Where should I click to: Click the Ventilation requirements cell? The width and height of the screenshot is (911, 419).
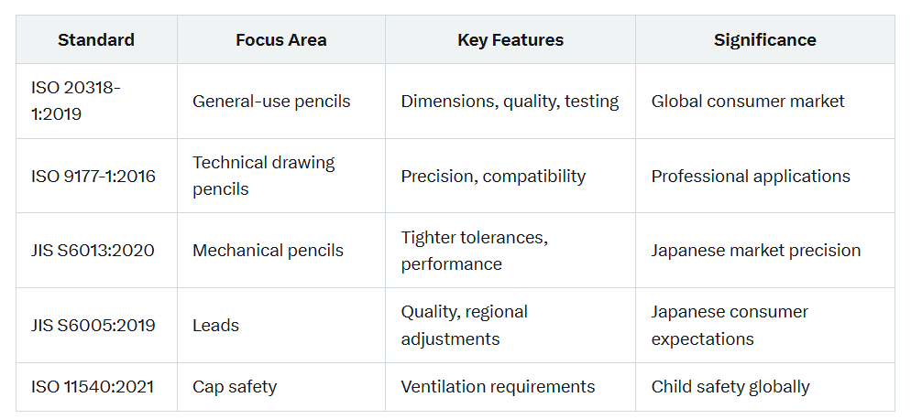(x=510, y=386)
